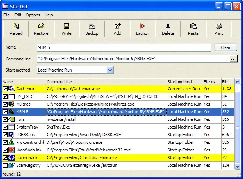Open the Edit menu
The image size is (243, 179).
pos(18,15)
